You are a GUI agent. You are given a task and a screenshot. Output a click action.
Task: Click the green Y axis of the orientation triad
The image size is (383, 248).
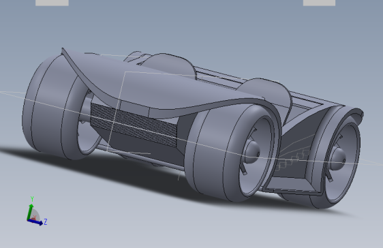(x=30, y=212)
